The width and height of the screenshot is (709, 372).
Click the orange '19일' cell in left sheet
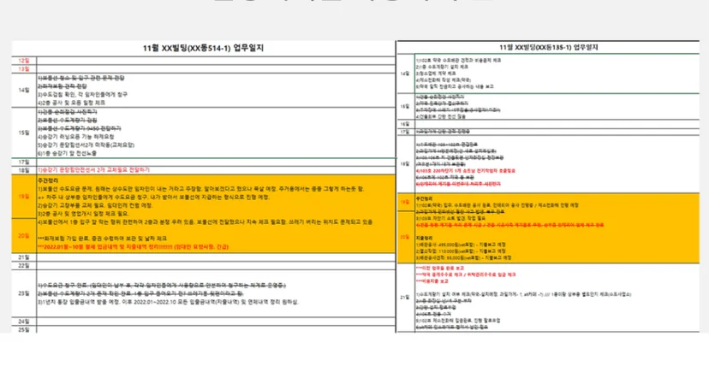[24, 197]
